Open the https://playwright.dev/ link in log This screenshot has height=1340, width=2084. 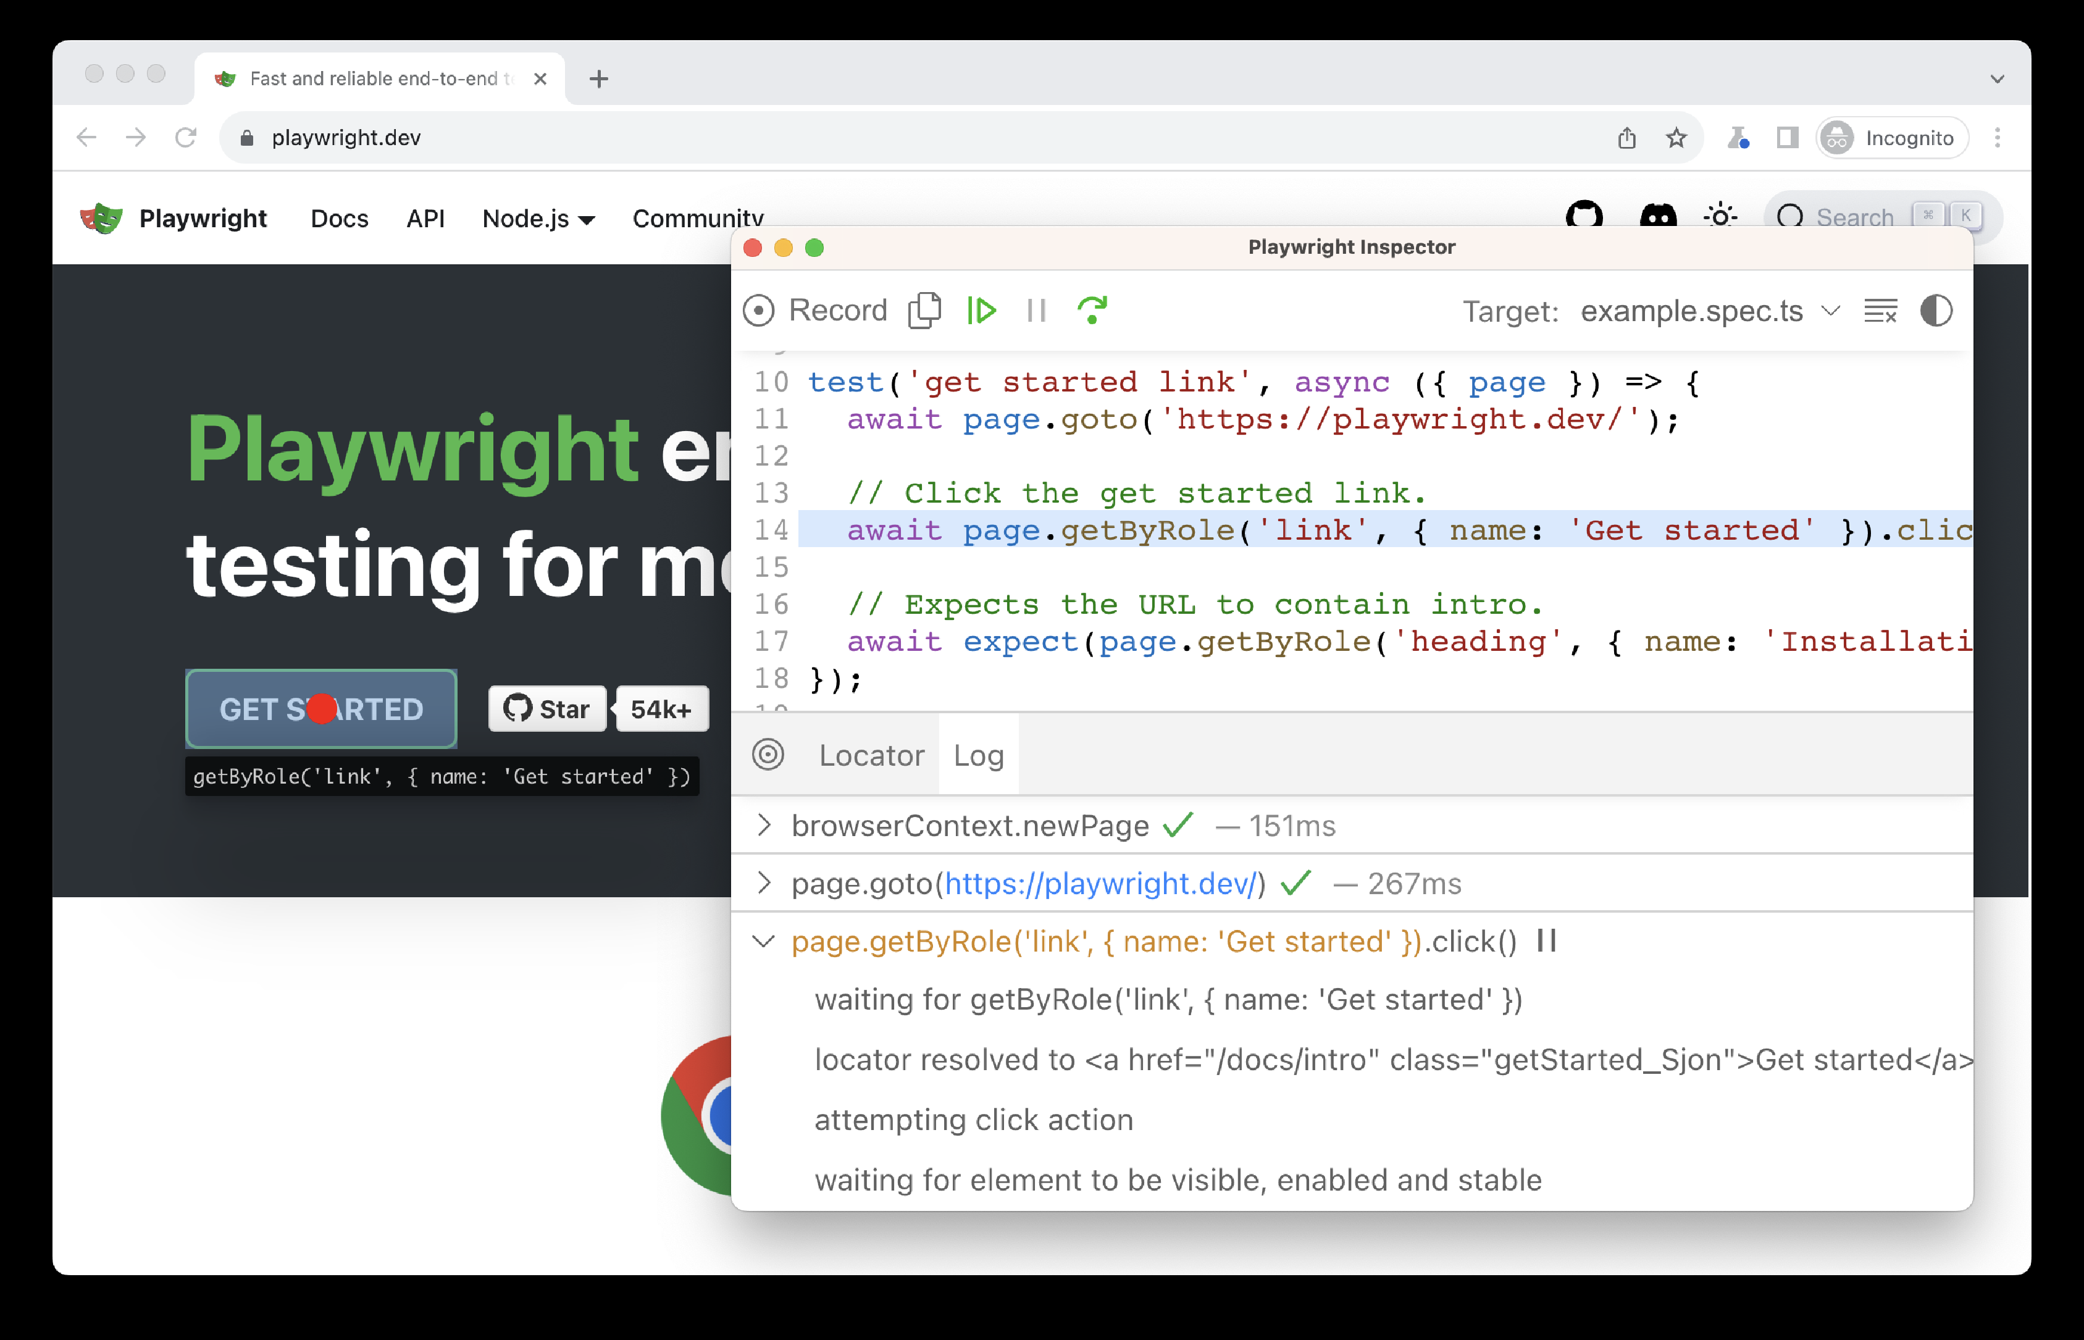click(x=1101, y=884)
